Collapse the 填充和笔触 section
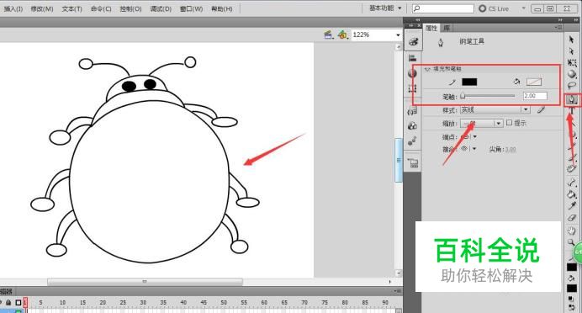This screenshot has width=582, height=313. coord(427,69)
